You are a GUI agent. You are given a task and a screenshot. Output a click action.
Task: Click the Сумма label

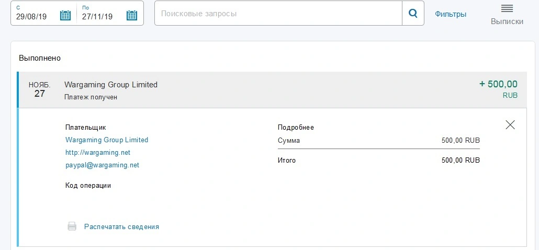(289, 141)
